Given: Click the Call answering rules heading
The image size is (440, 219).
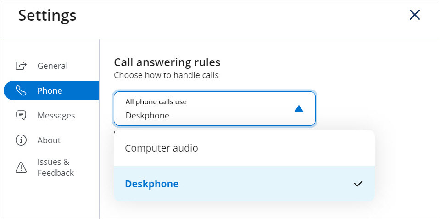Looking at the screenshot, I should pyautogui.click(x=167, y=62).
